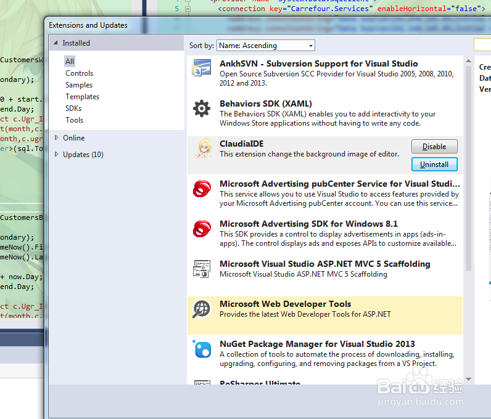The height and width of the screenshot is (419, 491).
Task: Click the ClaudiaIDE avatar icon
Action: tap(202, 148)
